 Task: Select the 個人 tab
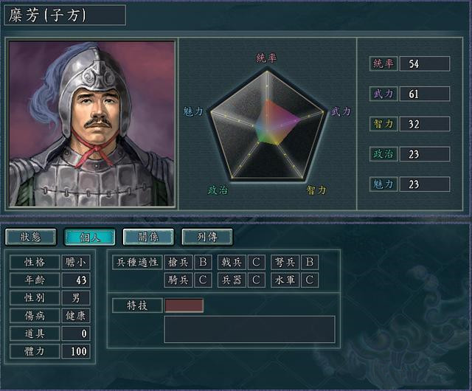click(90, 237)
